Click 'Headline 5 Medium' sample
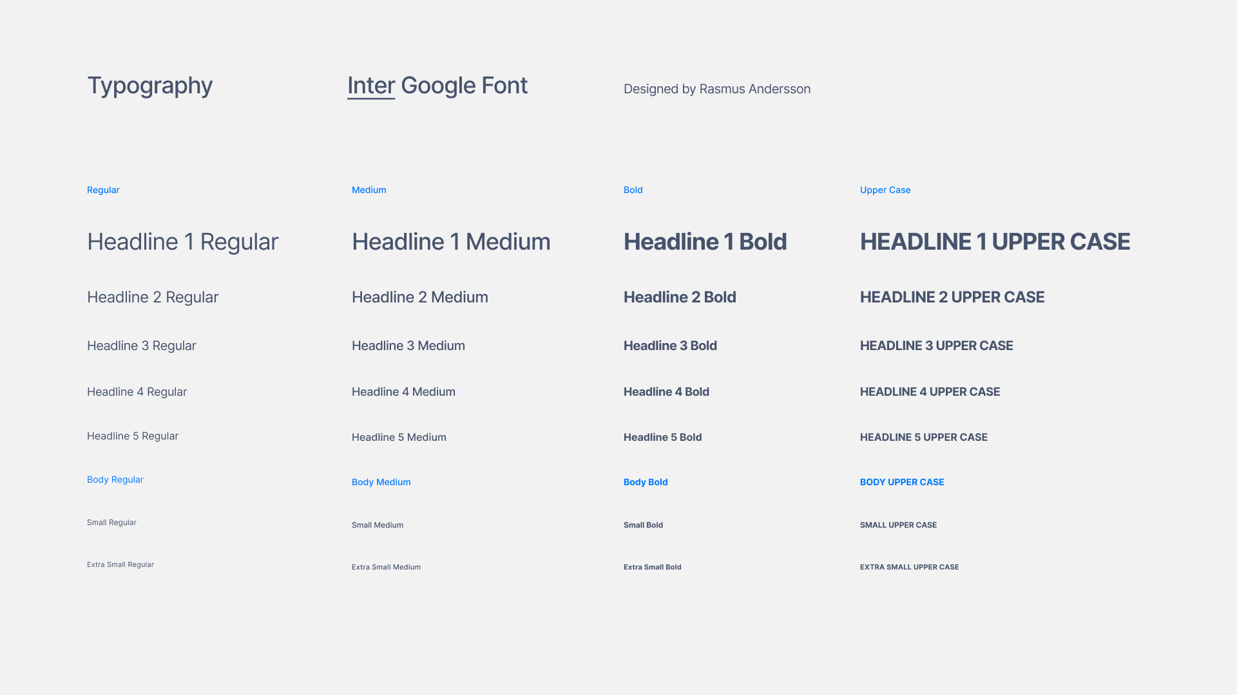1237x695 pixels. pyautogui.click(x=399, y=438)
